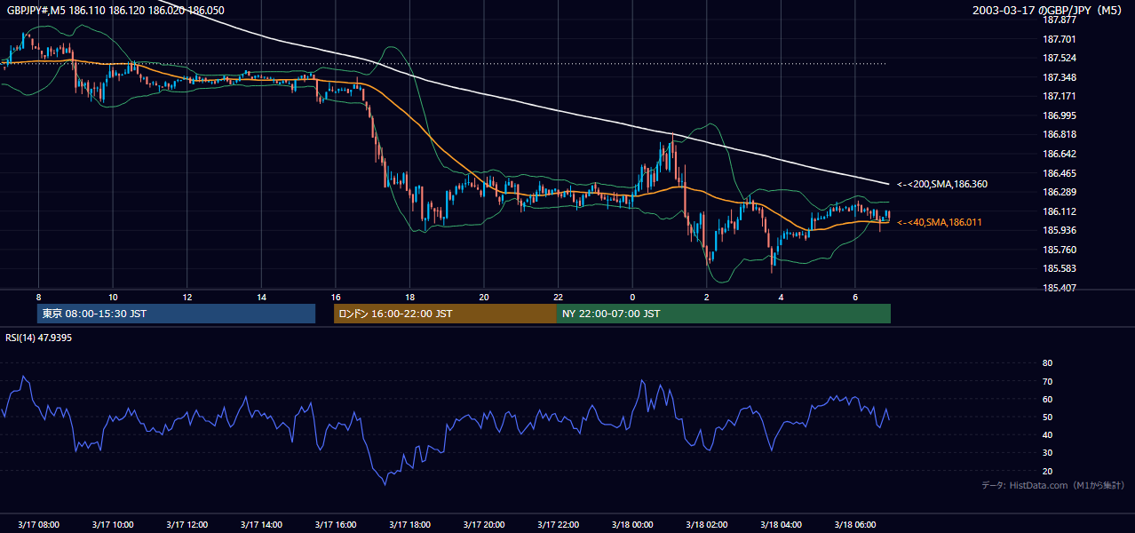
Task: Click the 3/17 12:00 bottom time label
Action: click(x=187, y=525)
